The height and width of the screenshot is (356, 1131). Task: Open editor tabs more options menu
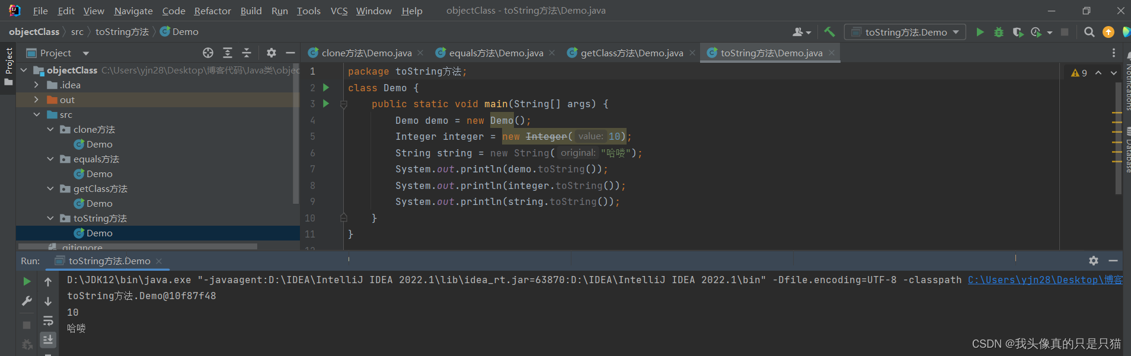(1114, 53)
